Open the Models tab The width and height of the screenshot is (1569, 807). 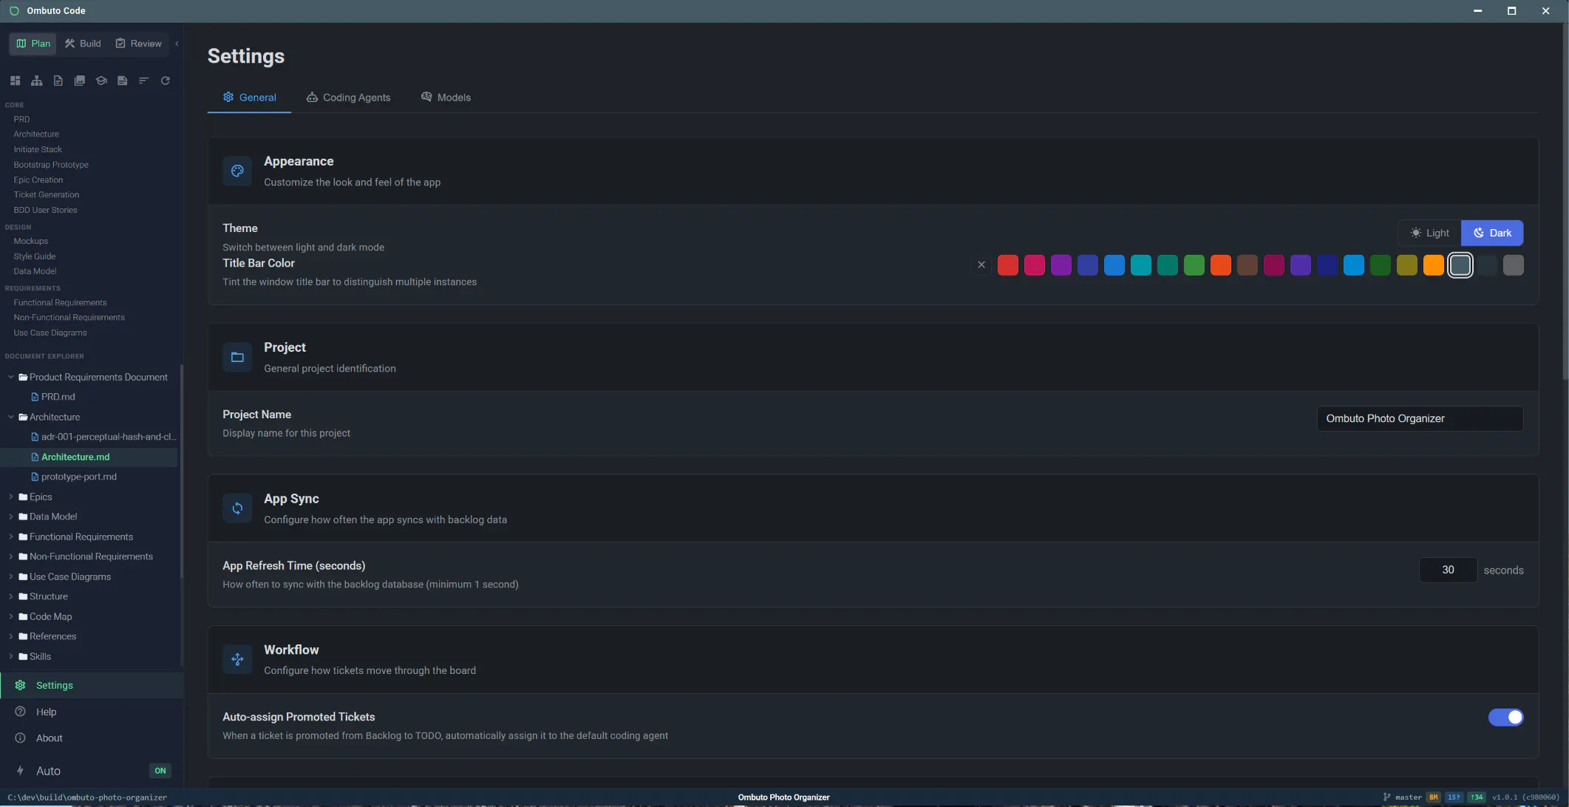click(x=446, y=98)
